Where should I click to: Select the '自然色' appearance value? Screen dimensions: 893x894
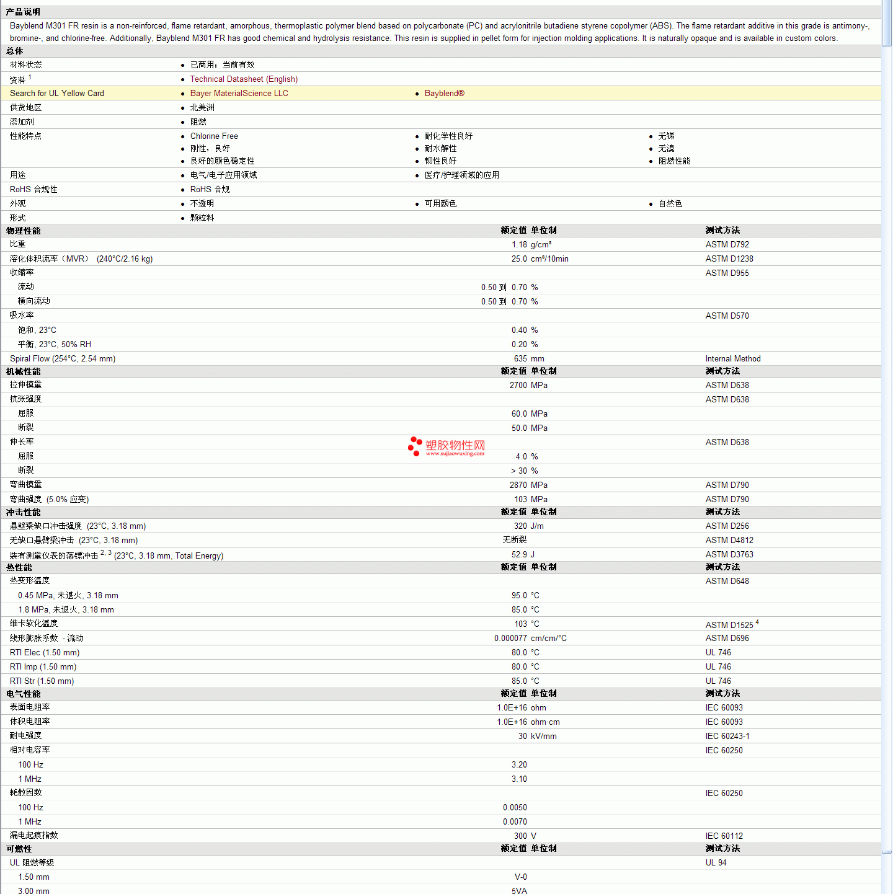point(670,204)
